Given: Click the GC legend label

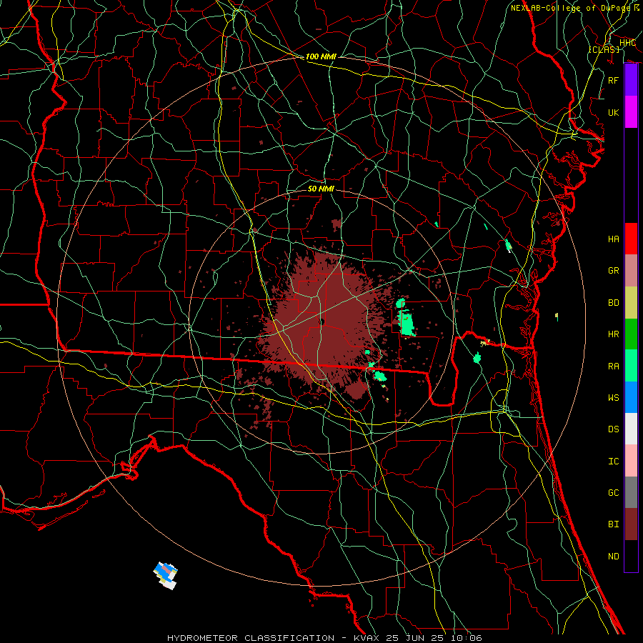Looking at the screenshot, I should click(x=613, y=493).
